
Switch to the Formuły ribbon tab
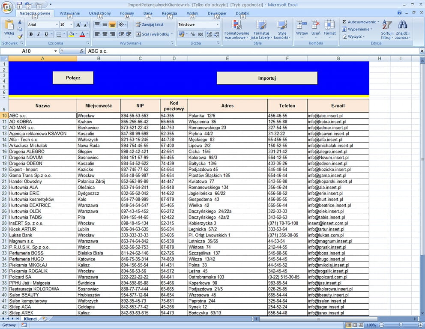[x=127, y=13]
